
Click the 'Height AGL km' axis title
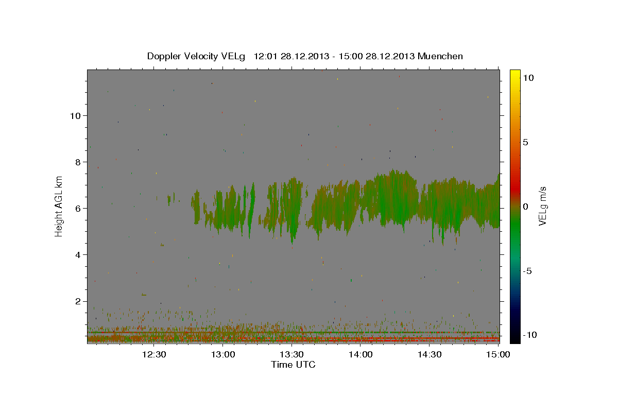click(59, 207)
